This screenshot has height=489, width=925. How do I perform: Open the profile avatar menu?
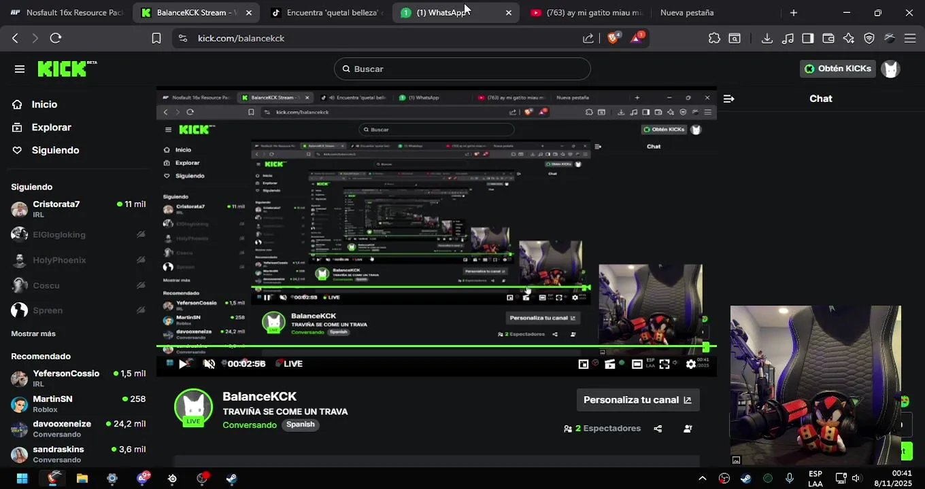[890, 69]
